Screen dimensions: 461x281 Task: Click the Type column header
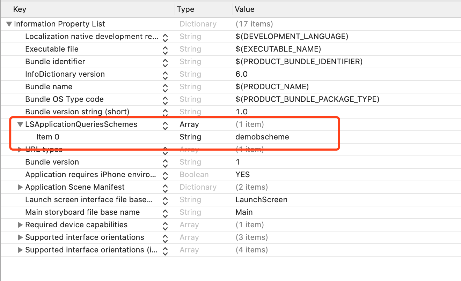[x=185, y=9]
